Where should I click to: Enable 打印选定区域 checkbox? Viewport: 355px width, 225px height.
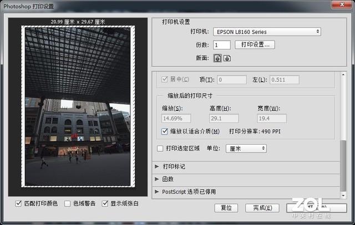[160, 149]
